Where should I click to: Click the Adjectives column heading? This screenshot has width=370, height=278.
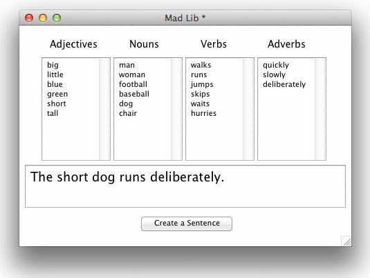(x=73, y=44)
